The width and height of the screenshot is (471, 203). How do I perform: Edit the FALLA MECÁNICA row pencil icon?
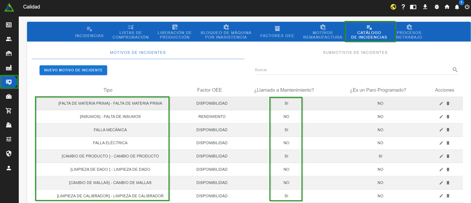(441, 130)
